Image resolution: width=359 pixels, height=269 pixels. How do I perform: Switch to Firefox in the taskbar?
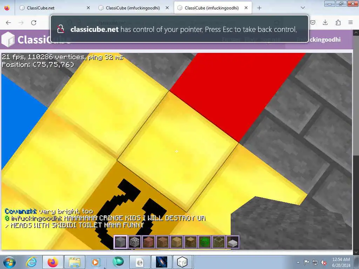tap(53, 262)
